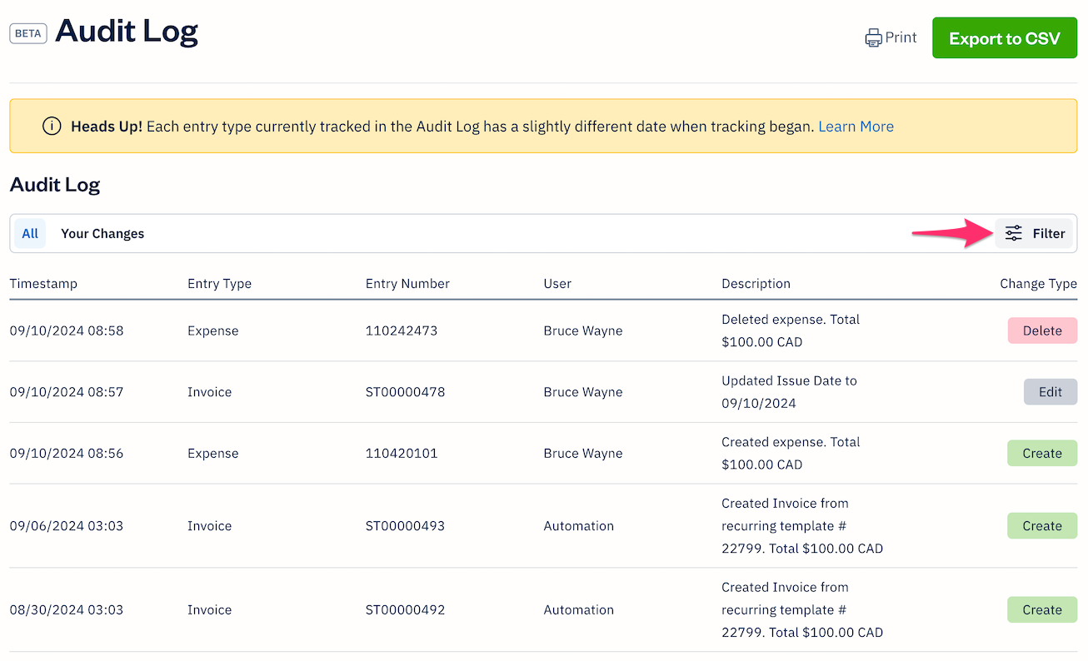Click entry number 110242473
This screenshot has width=1088, height=661.
401,330
